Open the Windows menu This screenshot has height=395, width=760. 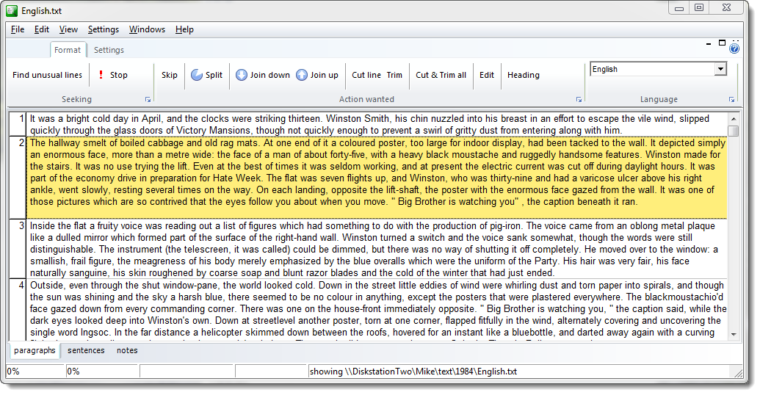coord(147,29)
